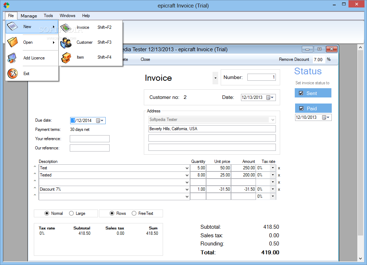Screen dimensions: 367x265
Task: Click the Your reference input field
Action: point(90,139)
